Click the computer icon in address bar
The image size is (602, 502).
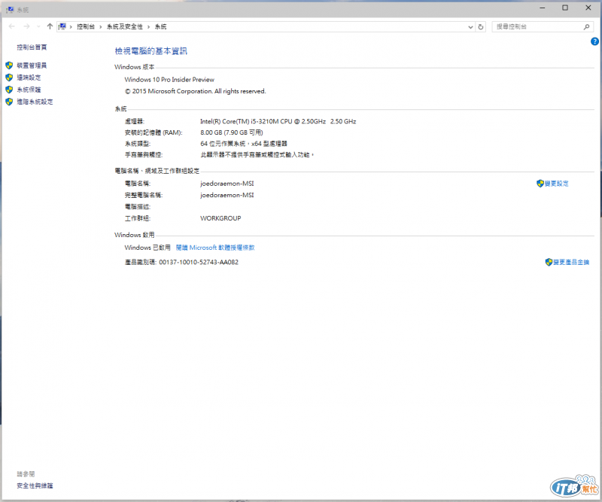(x=62, y=26)
